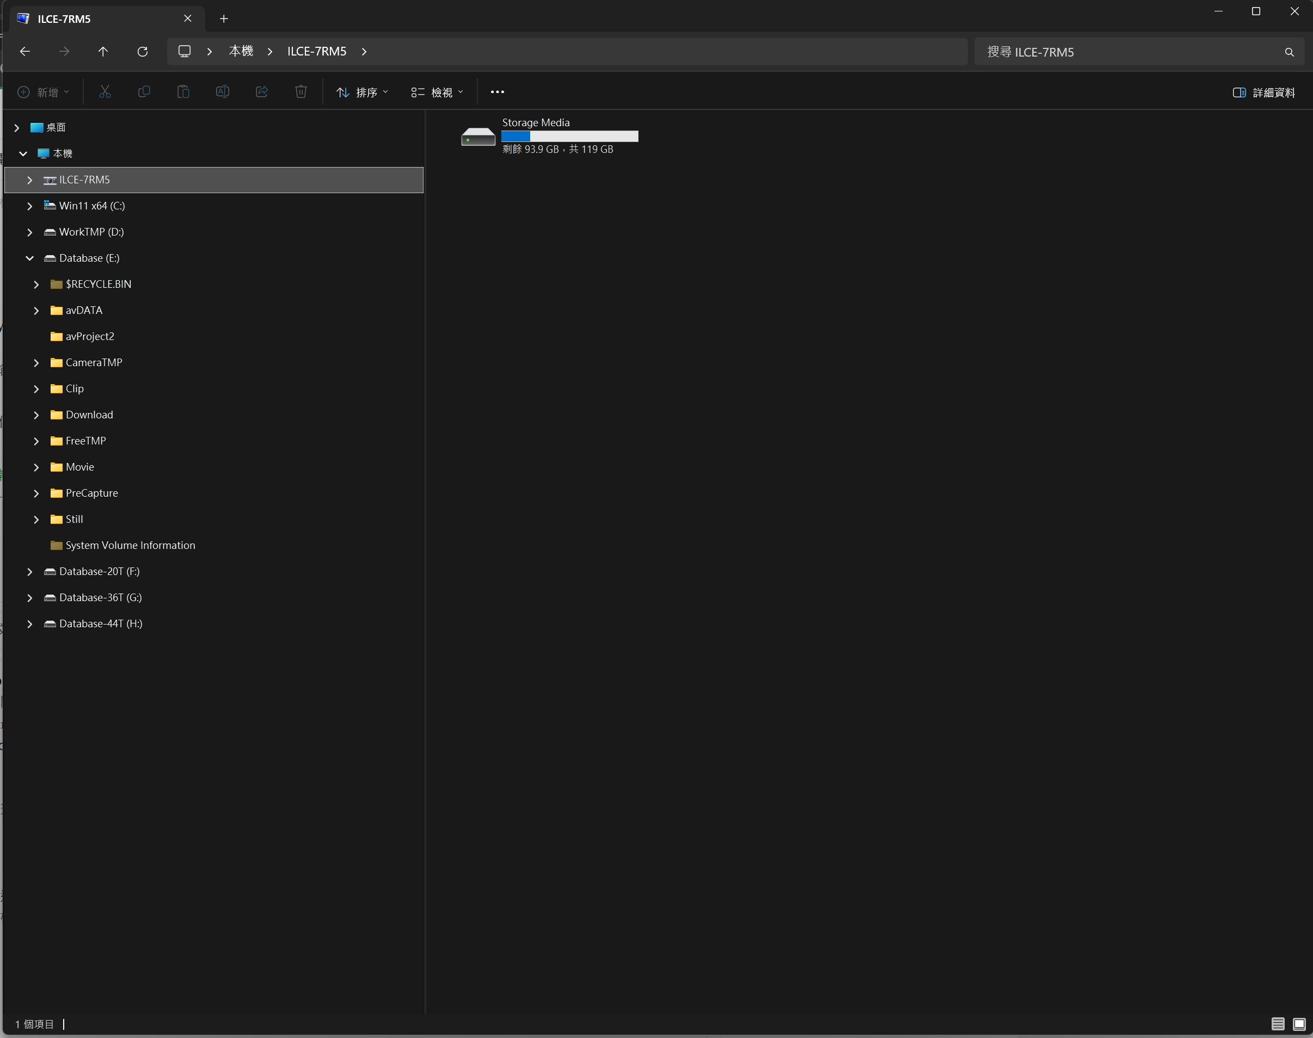Click the Cut scissors icon
This screenshot has width=1313, height=1038.
[x=105, y=92]
